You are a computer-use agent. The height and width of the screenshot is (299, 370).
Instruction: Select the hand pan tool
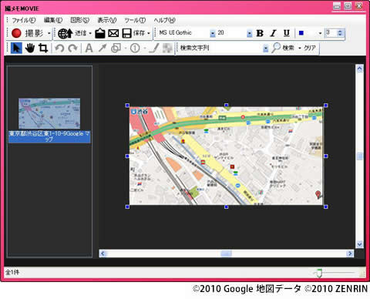click(x=30, y=48)
